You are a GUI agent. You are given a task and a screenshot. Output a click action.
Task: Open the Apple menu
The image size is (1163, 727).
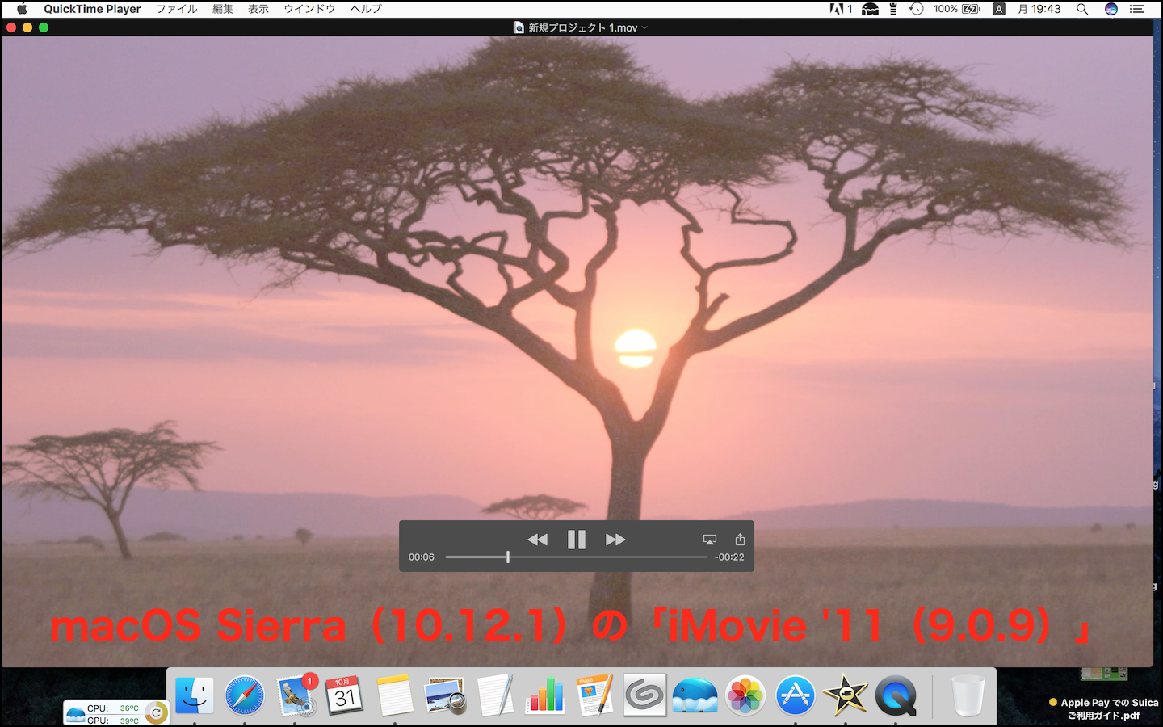pyautogui.click(x=22, y=9)
